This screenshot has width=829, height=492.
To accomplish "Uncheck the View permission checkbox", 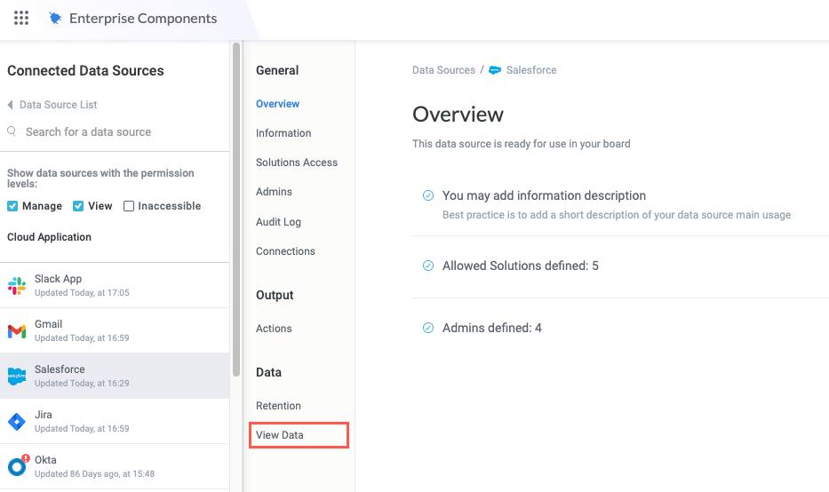I will (78, 206).
